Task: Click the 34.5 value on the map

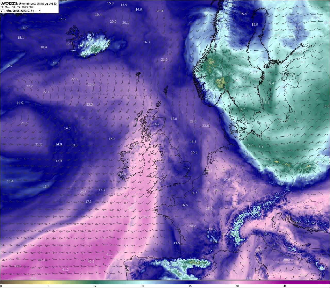Action: click(33, 278)
